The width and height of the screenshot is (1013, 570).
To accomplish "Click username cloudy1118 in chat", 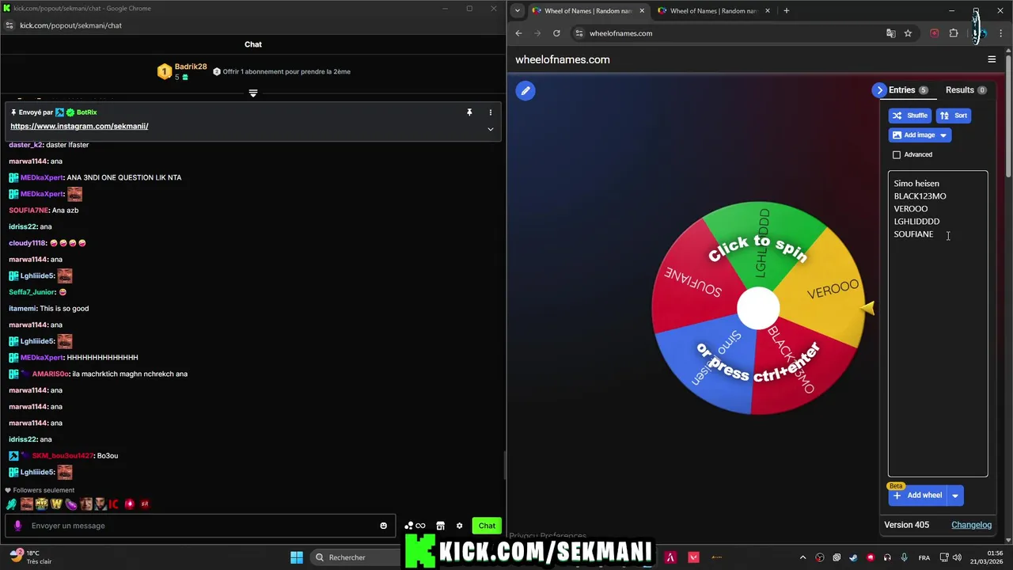I will pos(28,243).
